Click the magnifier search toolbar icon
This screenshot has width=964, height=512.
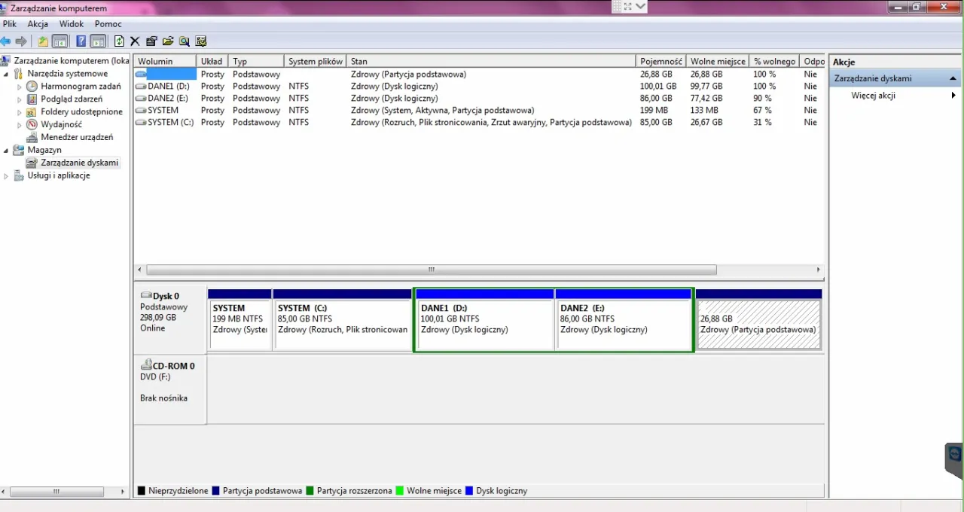tap(185, 41)
